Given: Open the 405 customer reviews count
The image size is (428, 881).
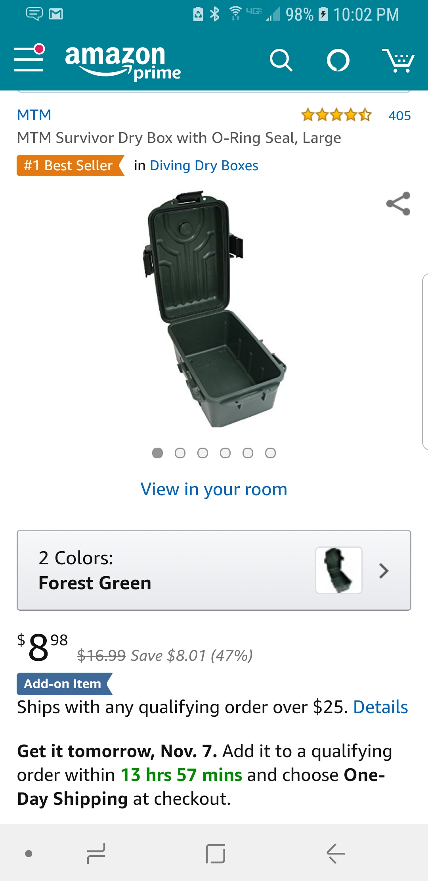Looking at the screenshot, I should point(399,115).
